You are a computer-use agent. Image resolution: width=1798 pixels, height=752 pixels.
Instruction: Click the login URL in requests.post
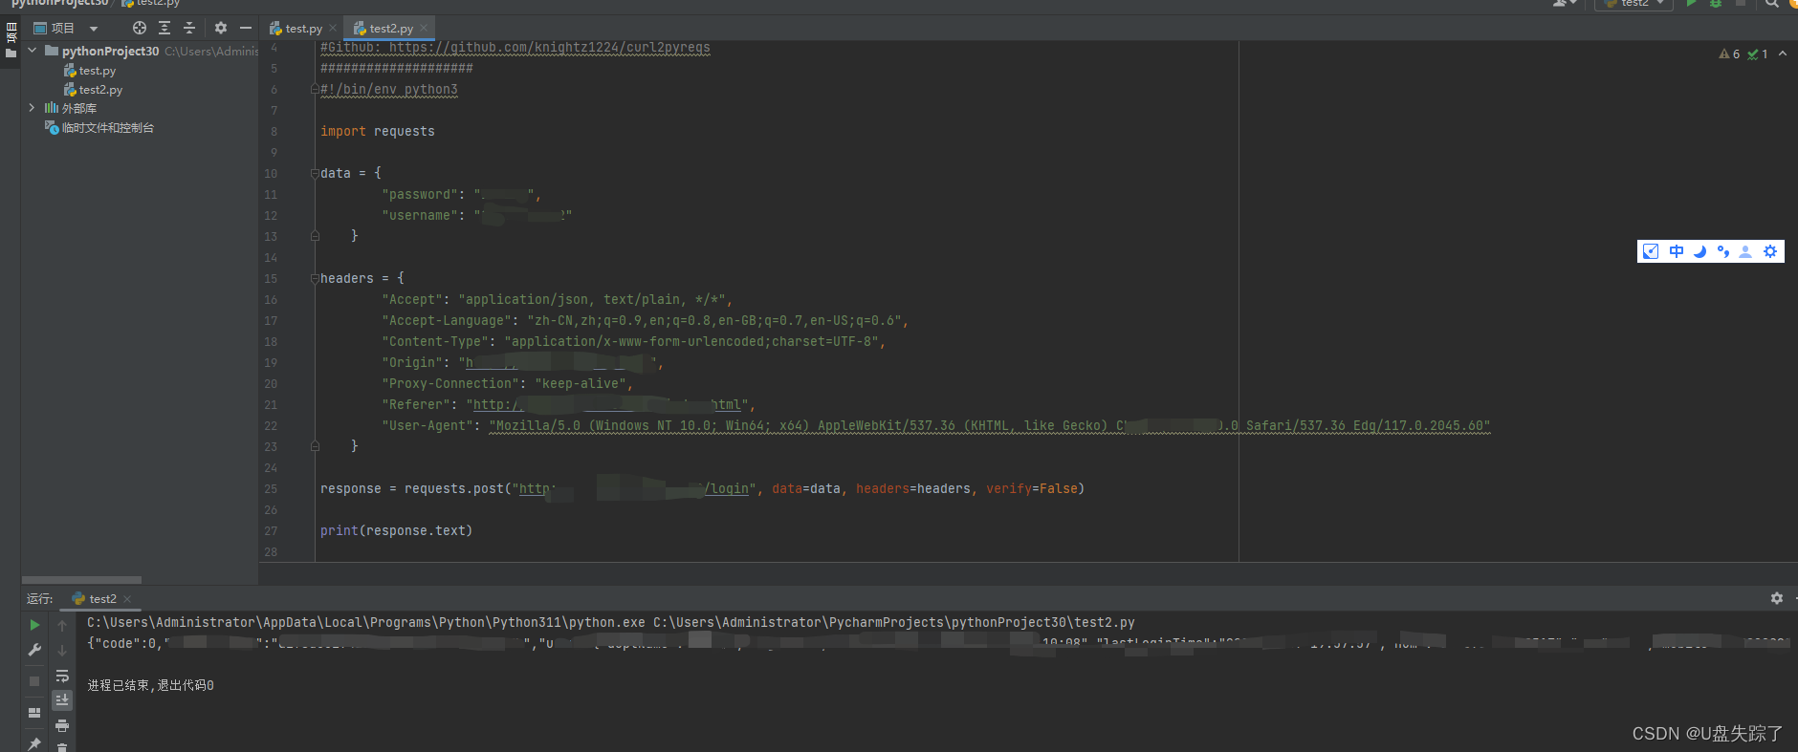(634, 489)
